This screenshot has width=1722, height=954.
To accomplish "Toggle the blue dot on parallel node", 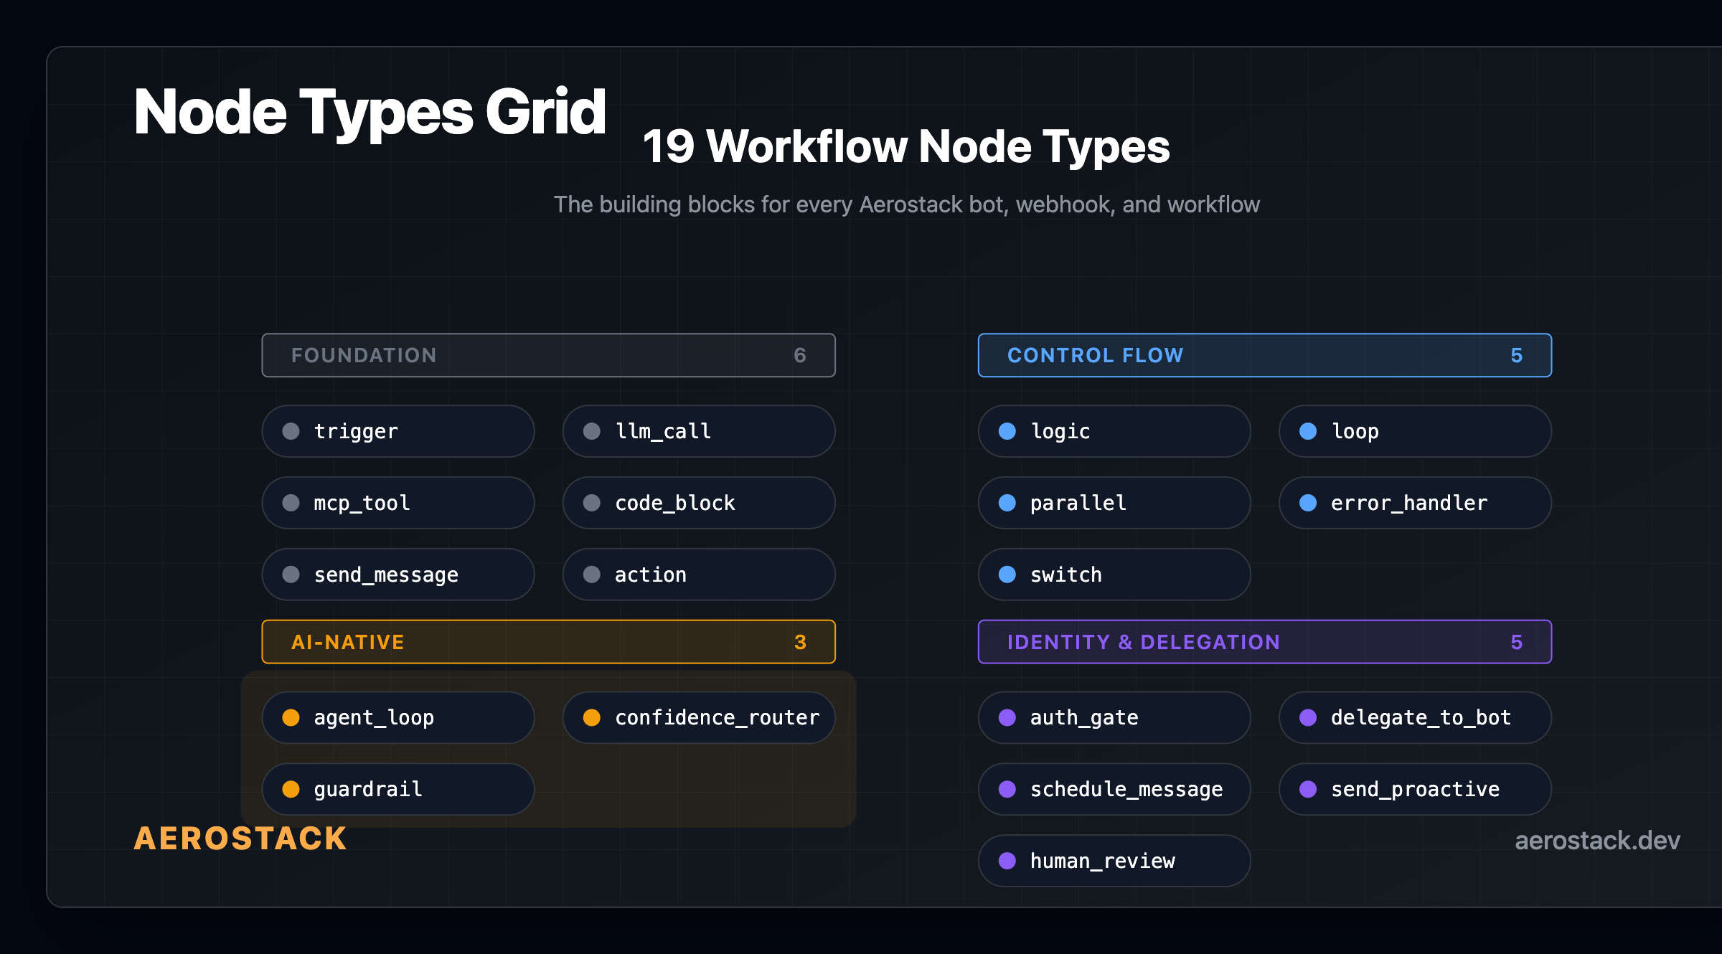I will point(1007,503).
